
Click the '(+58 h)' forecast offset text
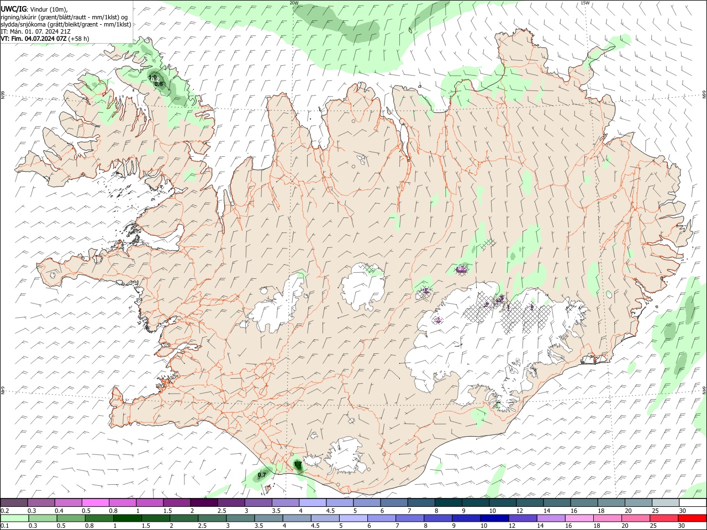(x=79, y=39)
